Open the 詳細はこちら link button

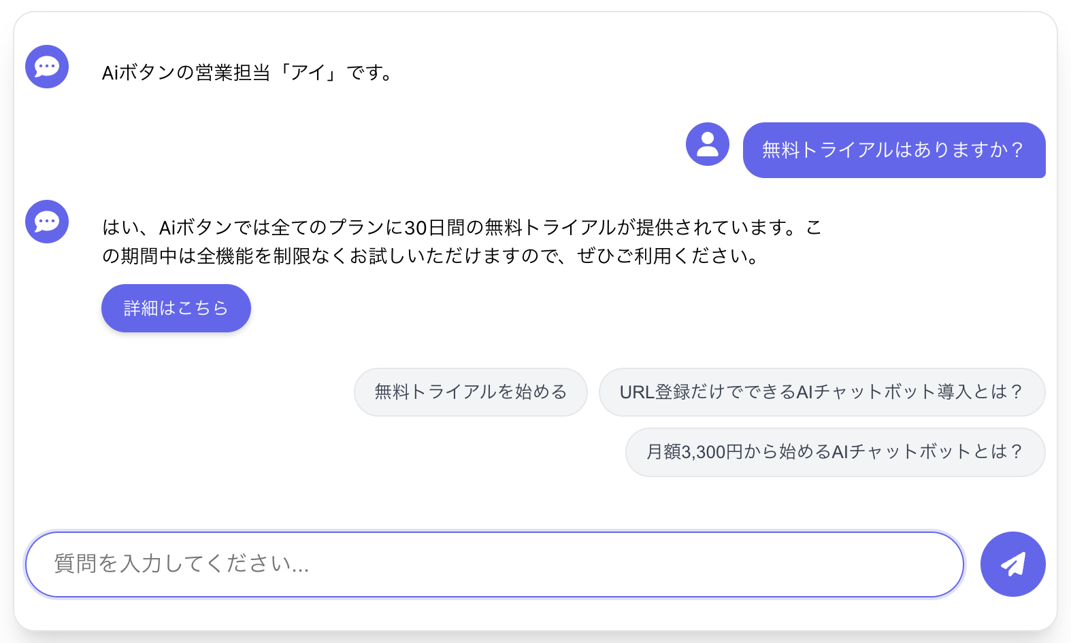coord(176,308)
